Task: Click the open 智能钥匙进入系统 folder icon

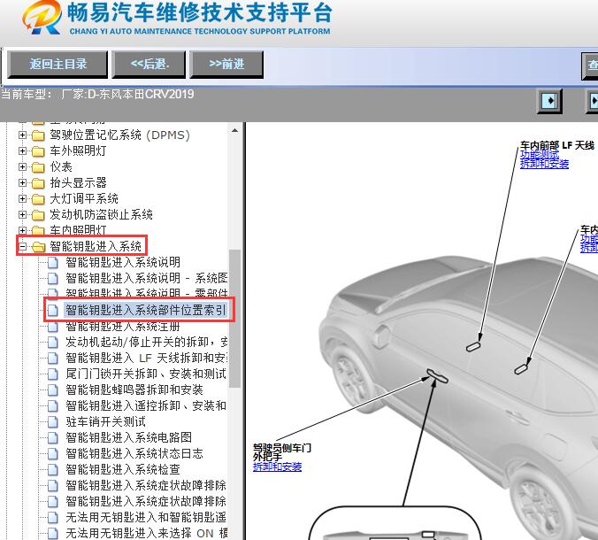Action: 38,247
